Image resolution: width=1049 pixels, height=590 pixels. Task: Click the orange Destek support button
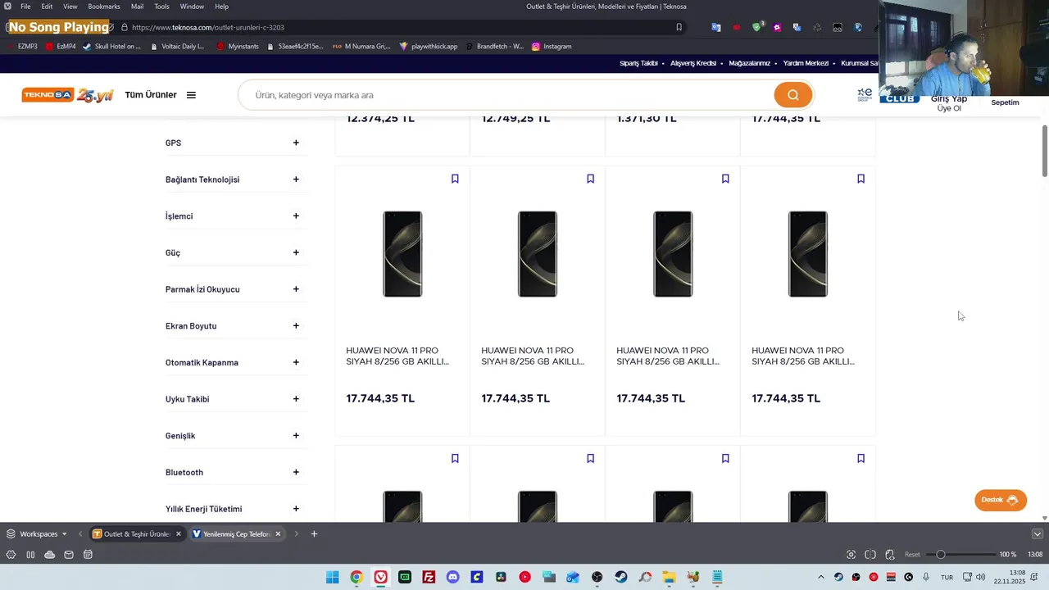pyautogui.click(x=1000, y=500)
